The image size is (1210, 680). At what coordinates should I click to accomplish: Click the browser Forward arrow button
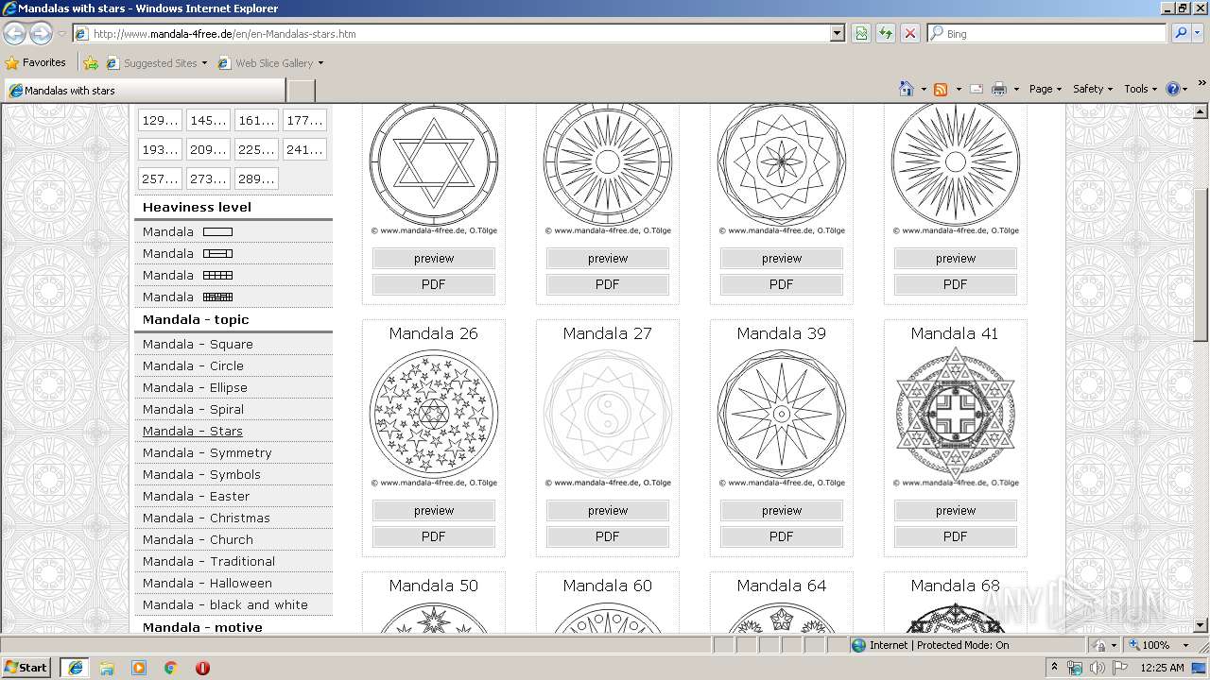(x=40, y=33)
